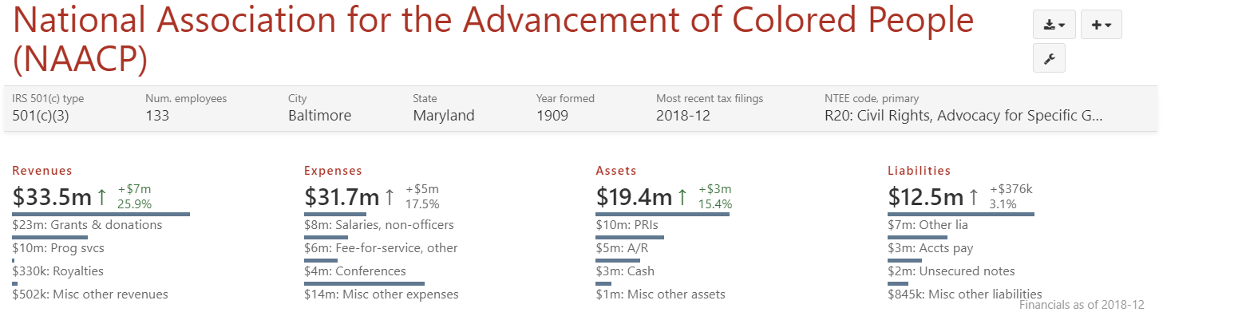This screenshot has height=324, width=1242.
Task: Click the +$7m revenue increase
Action: 134,190
